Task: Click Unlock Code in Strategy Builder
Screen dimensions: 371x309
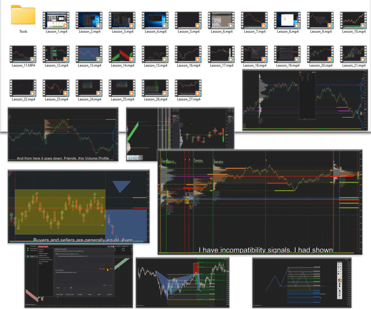Action: pyautogui.click(x=70, y=294)
